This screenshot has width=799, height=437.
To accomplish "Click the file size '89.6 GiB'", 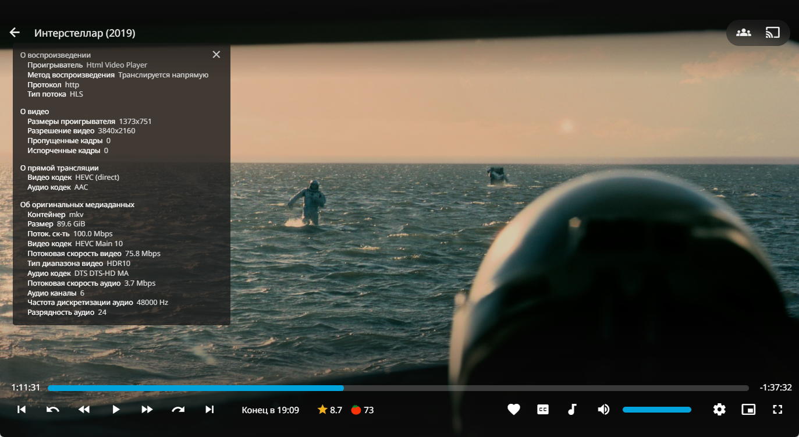I will [71, 224].
